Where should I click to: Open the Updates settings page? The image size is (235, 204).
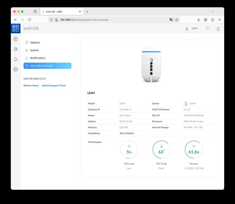point(47,42)
